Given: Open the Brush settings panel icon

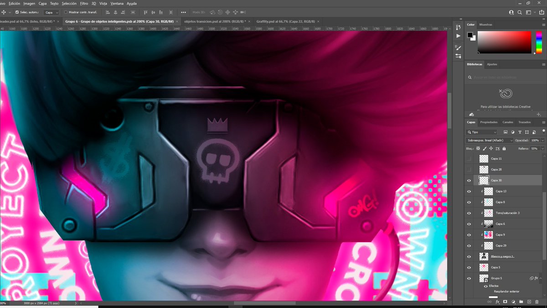Looking at the screenshot, I should (458, 47).
